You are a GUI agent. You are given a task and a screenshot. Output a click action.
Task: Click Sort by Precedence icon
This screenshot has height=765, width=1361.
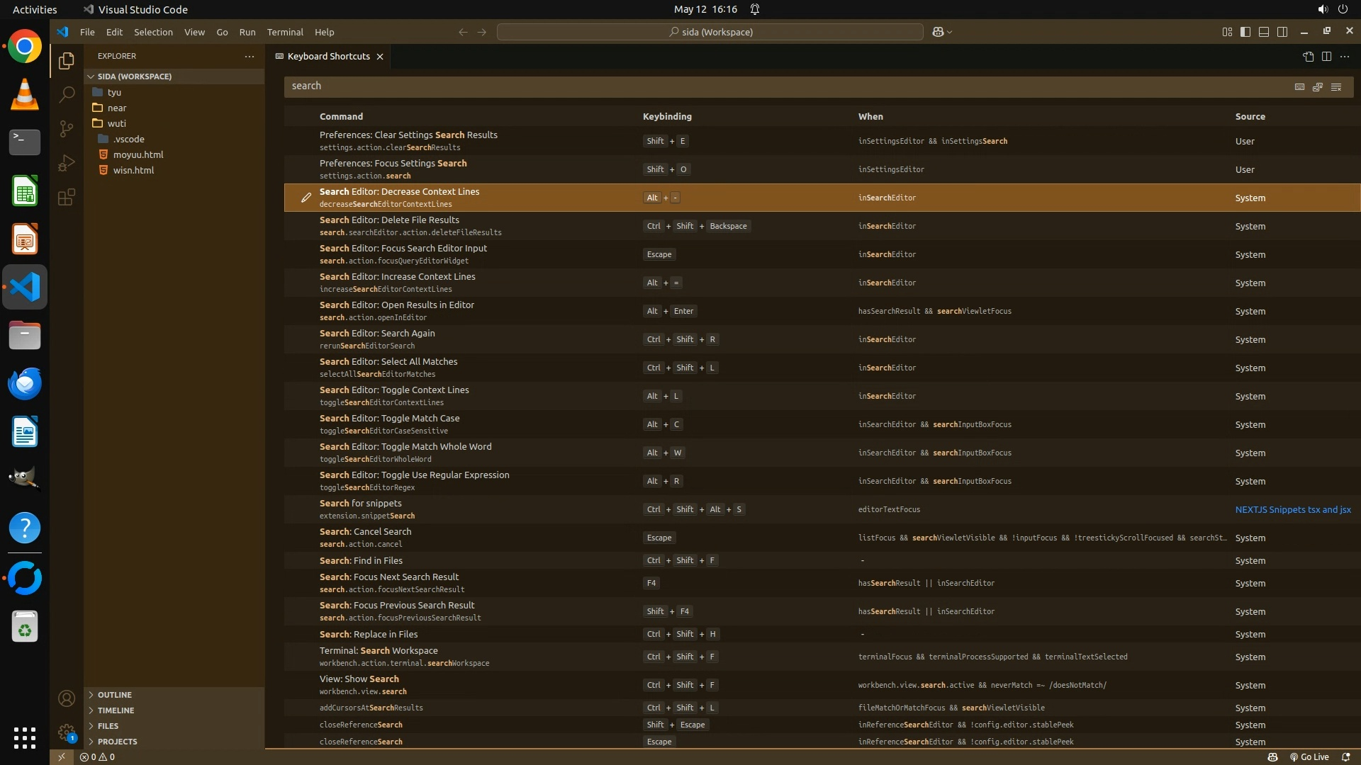pos(1318,86)
